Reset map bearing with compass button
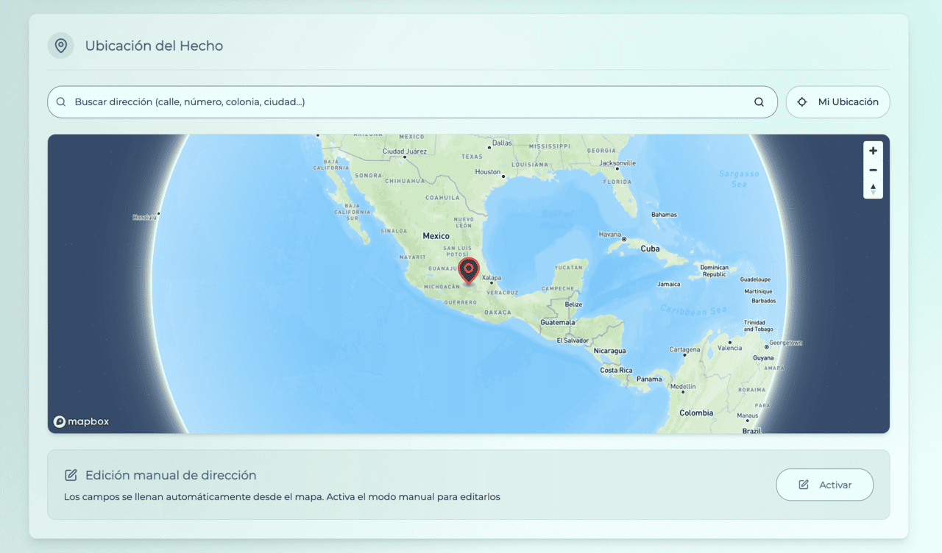 [x=873, y=189]
